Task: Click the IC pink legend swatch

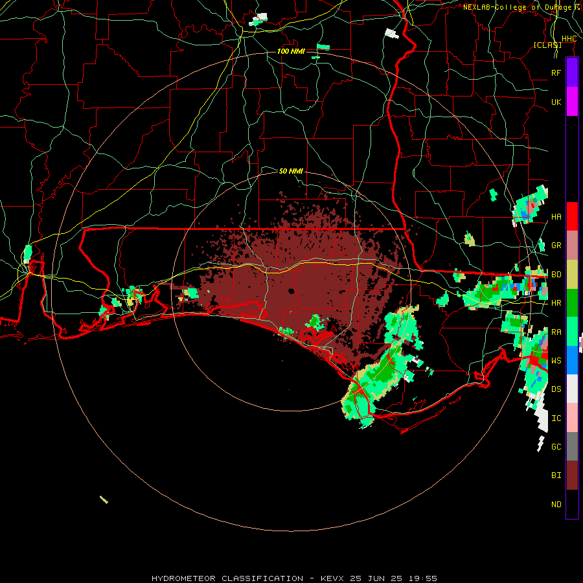Action: click(572, 418)
